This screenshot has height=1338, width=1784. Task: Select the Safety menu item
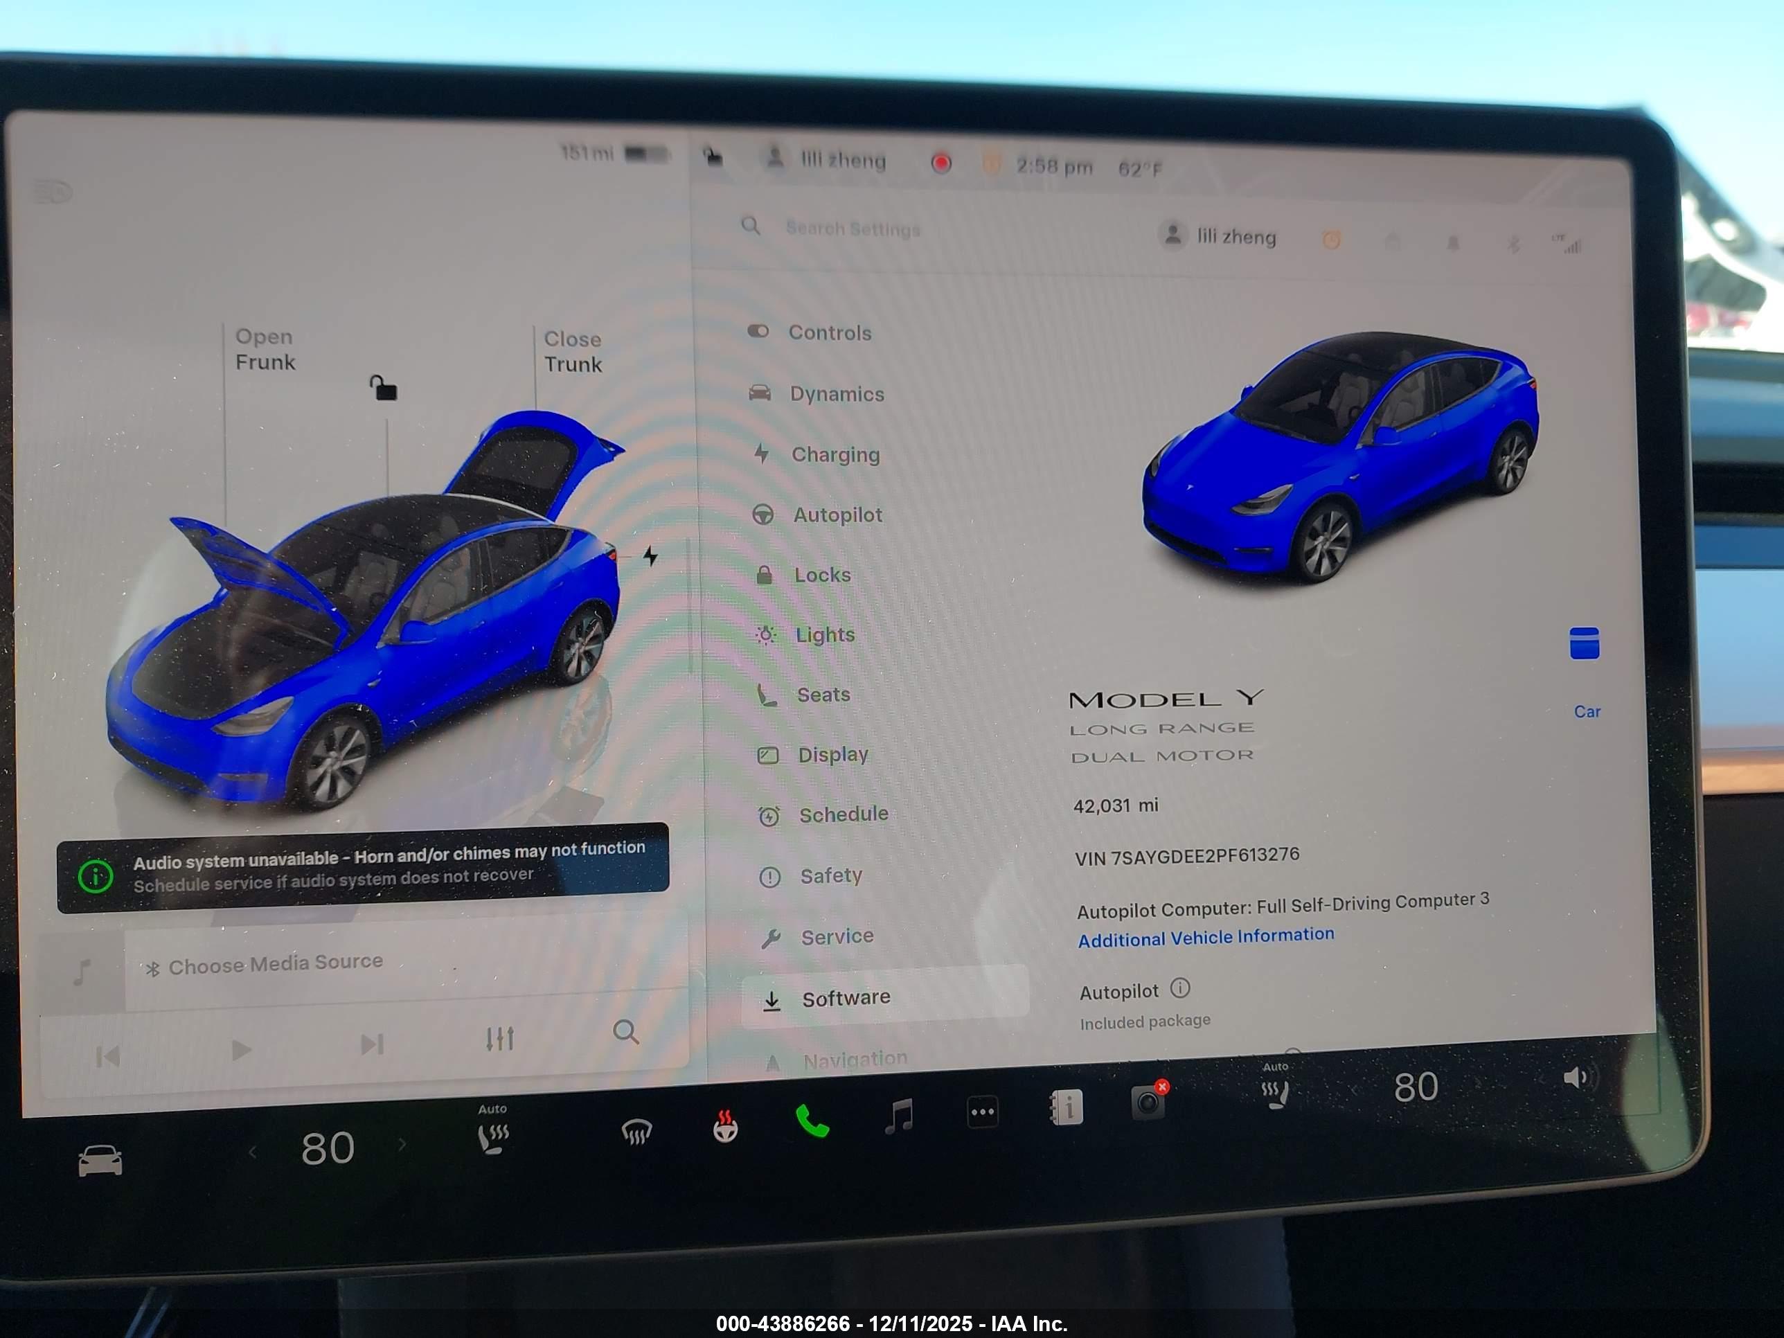812,876
